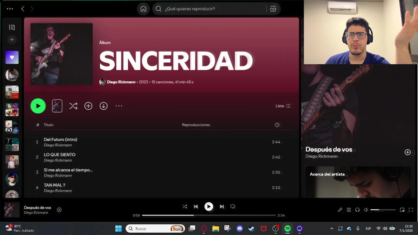Navigate back with the left arrow
The height and width of the screenshot is (235, 418).
point(23,9)
